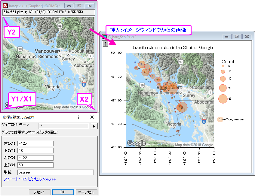This screenshot has width=255, height=196.
Task: Click the data bubble labeled 2 on graph
Action: [x=145, y=72]
